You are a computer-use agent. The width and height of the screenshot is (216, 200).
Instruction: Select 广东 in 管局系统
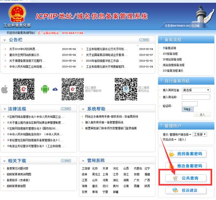tap(136, 180)
